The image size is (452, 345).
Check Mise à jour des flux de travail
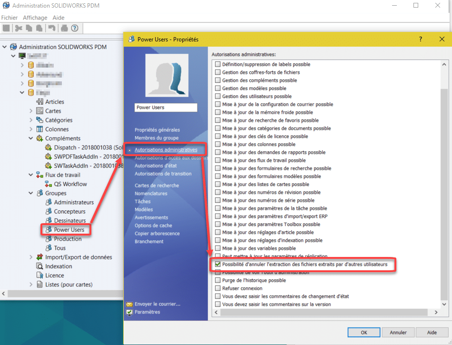coord(217,160)
